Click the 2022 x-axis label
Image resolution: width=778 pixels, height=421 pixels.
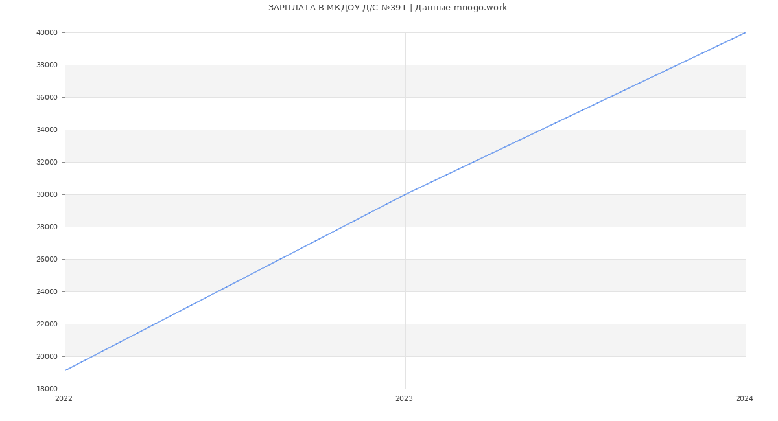click(x=64, y=399)
